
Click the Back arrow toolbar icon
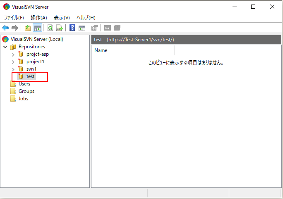point(5,28)
